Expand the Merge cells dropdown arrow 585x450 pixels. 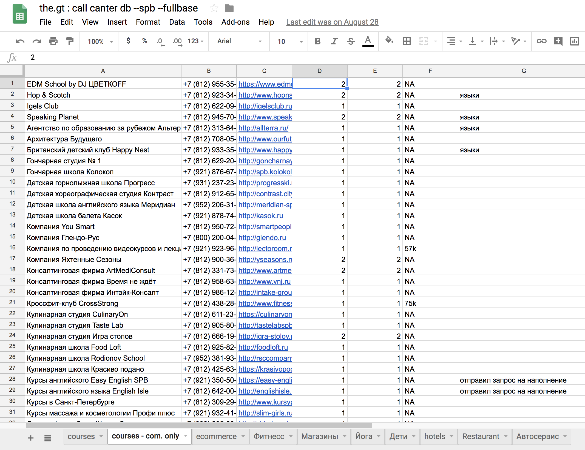[x=436, y=41]
